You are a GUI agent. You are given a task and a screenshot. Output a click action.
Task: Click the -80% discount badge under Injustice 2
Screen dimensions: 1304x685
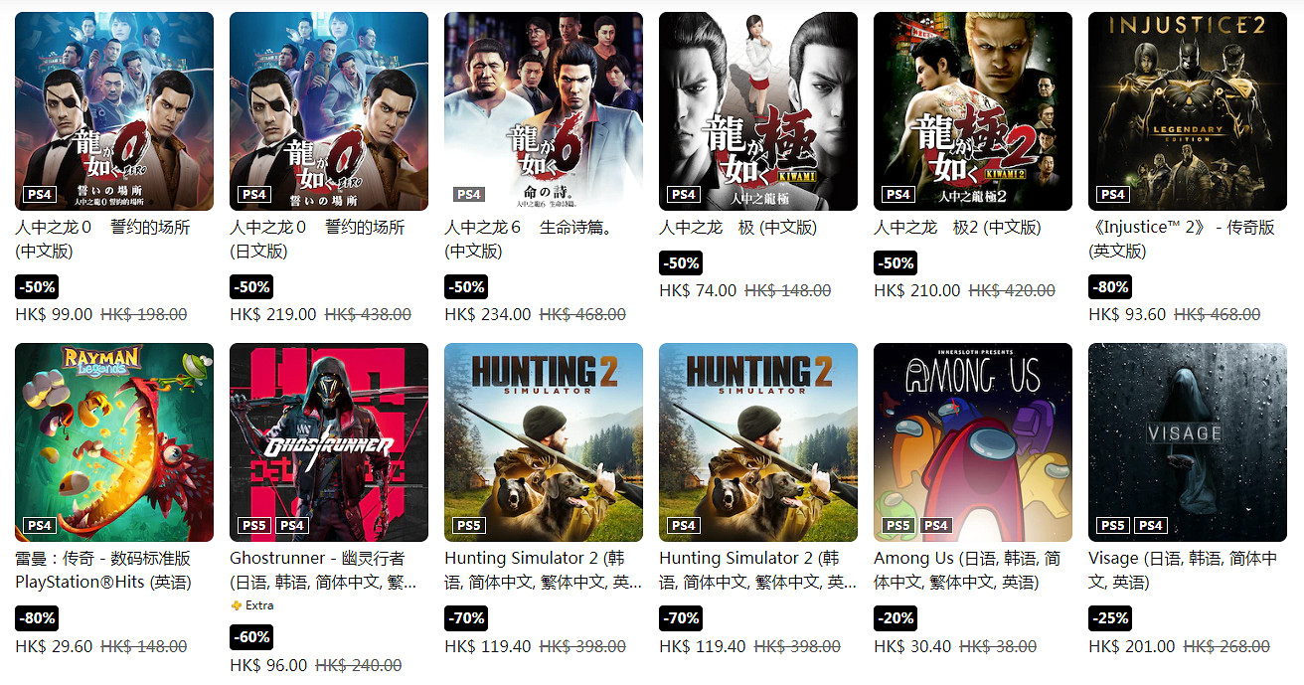(1109, 287)
